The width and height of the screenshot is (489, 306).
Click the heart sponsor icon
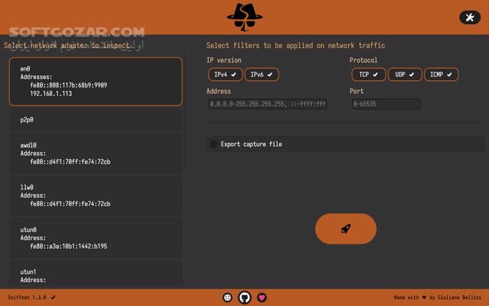(x=262, y=298)
